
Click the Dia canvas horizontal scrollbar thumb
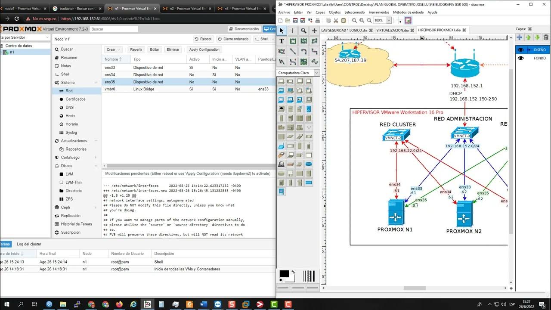415,288
